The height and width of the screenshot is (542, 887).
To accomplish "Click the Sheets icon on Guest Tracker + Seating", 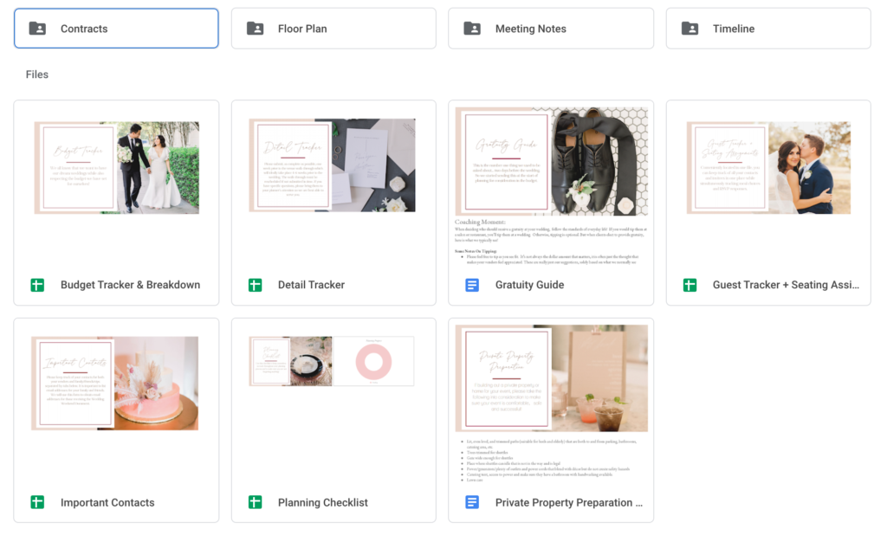I will (x=690, y=284).
